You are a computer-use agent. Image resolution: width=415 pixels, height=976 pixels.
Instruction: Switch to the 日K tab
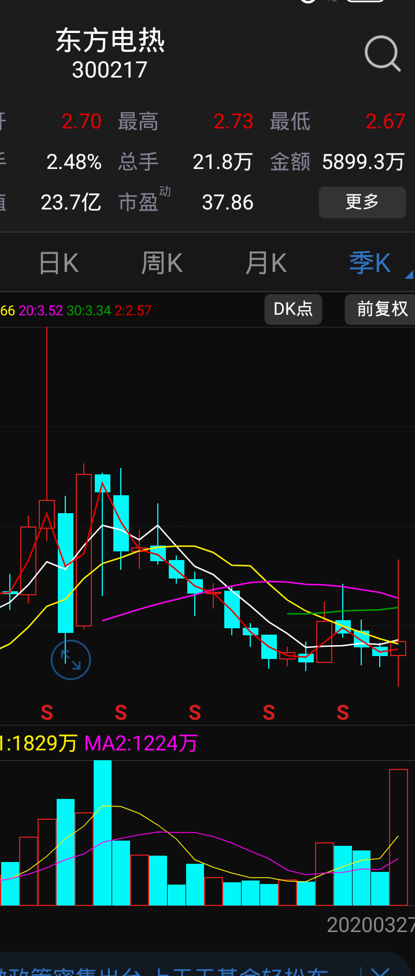click(x=58, y=263)
